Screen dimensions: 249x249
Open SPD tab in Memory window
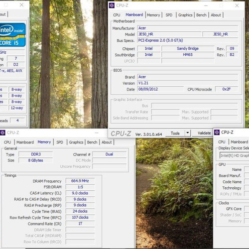coord(60,142)
